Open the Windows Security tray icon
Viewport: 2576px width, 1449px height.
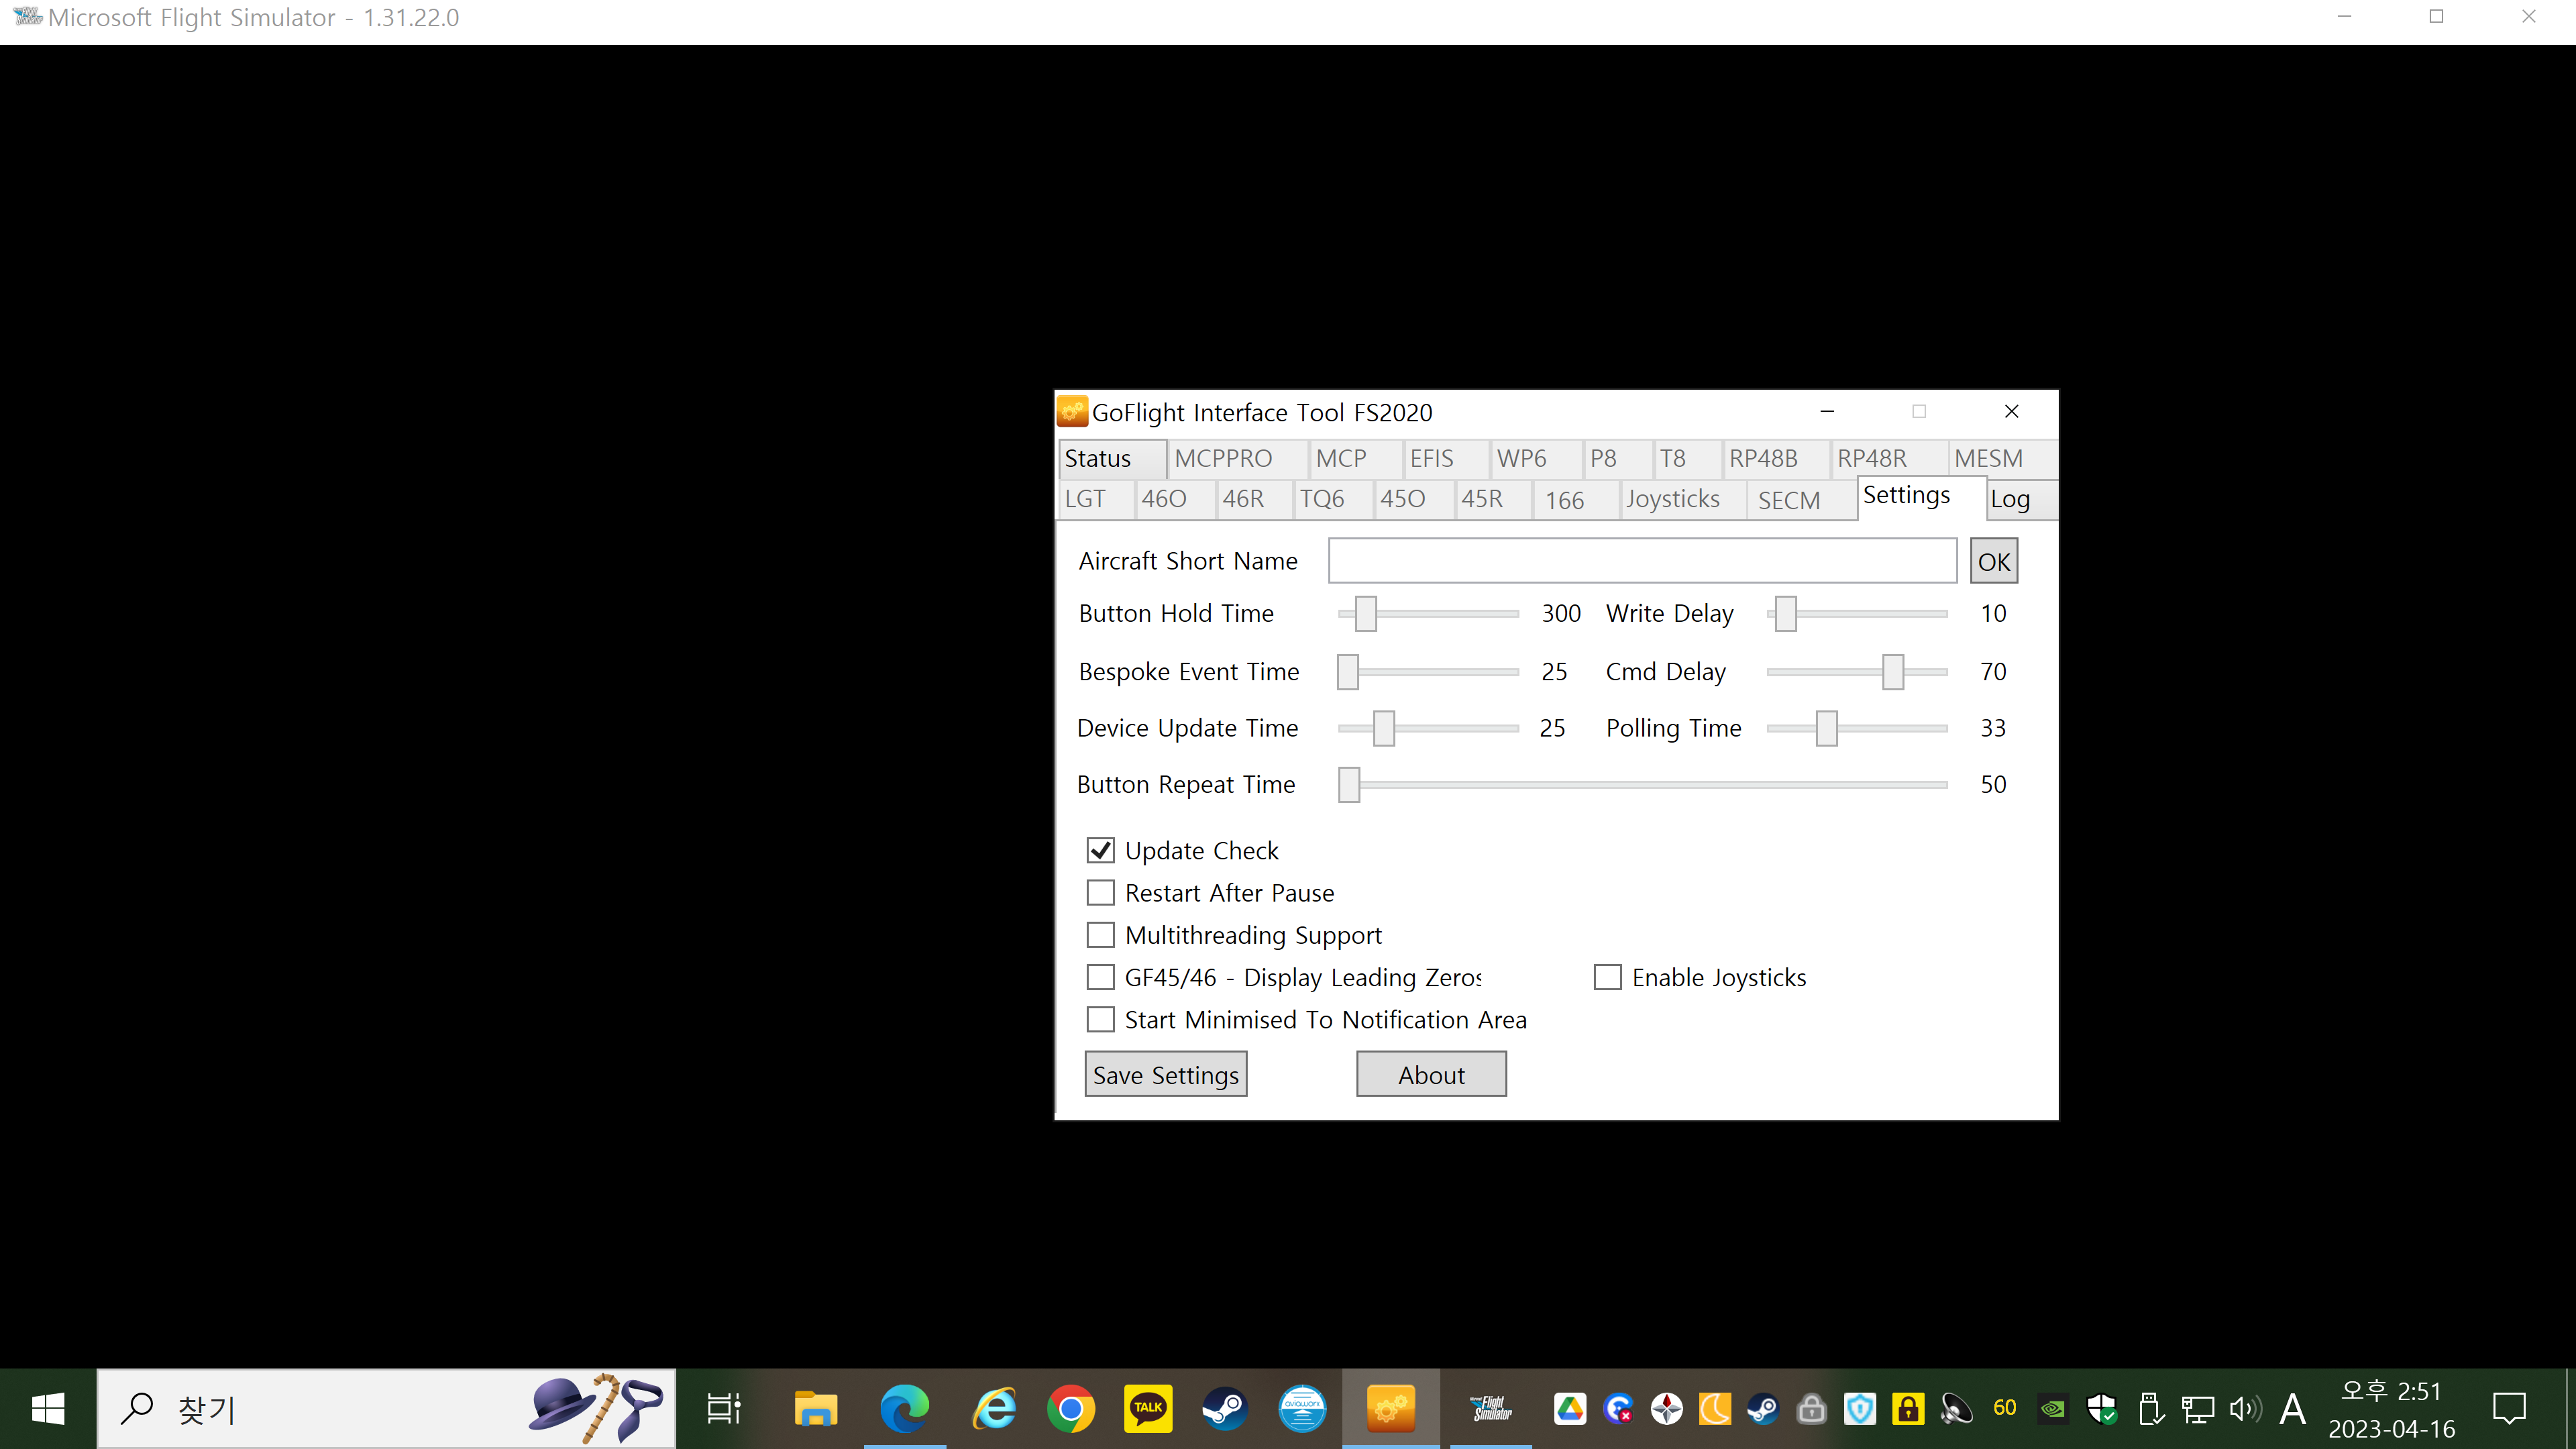click(x=2102, y=1409)
